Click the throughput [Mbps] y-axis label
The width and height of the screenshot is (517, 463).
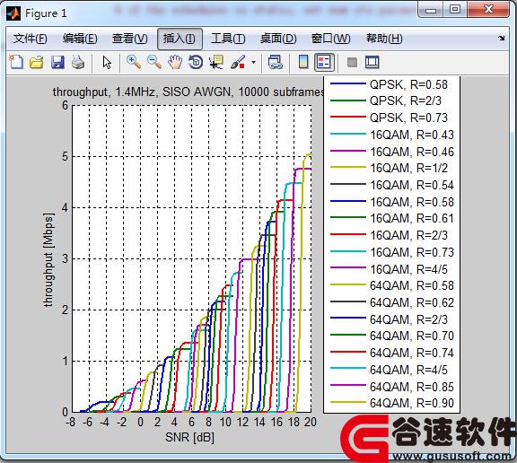pos(48,259)
